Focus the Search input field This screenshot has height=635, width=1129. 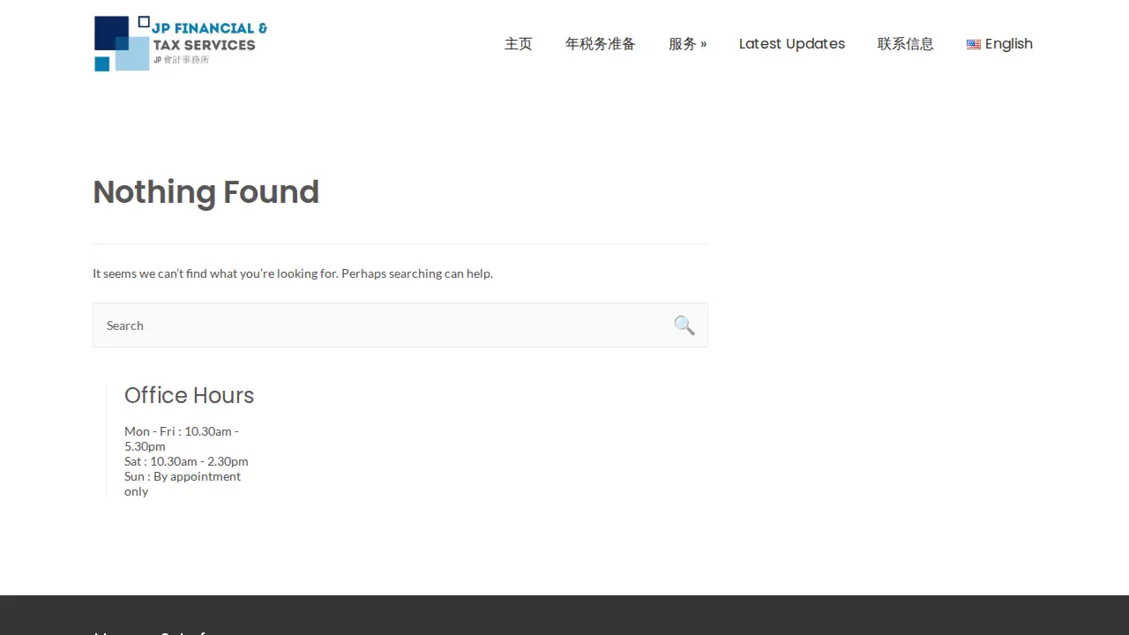[x=400, y=325]
